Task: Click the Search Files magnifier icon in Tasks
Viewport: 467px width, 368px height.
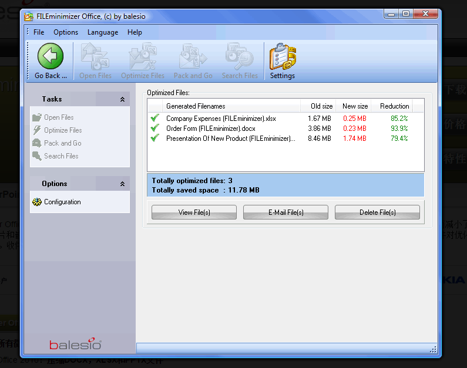Action: click(37, 156)
